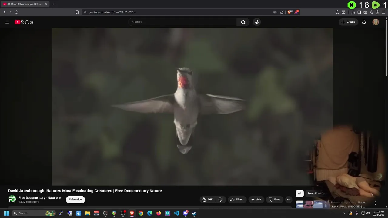Launch Firefox from the taskbar
Screen dimensions: 388x218
click(x=159, y=213)
